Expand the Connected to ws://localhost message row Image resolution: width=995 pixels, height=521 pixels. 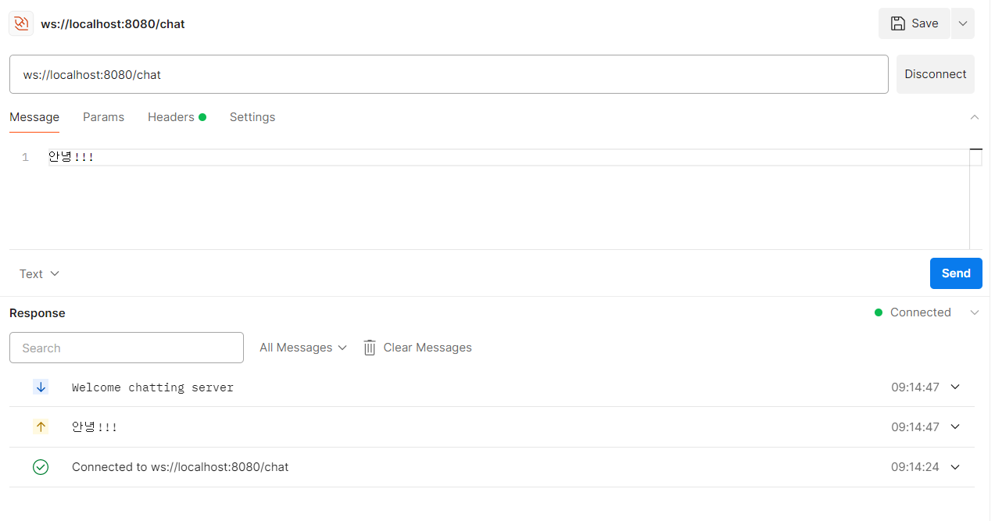click(954, 467)
